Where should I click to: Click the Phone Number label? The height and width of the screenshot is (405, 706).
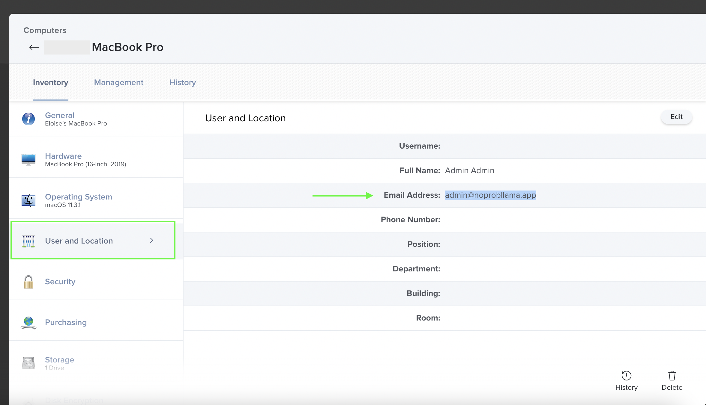pyautogui.click(x=410, y=220)
